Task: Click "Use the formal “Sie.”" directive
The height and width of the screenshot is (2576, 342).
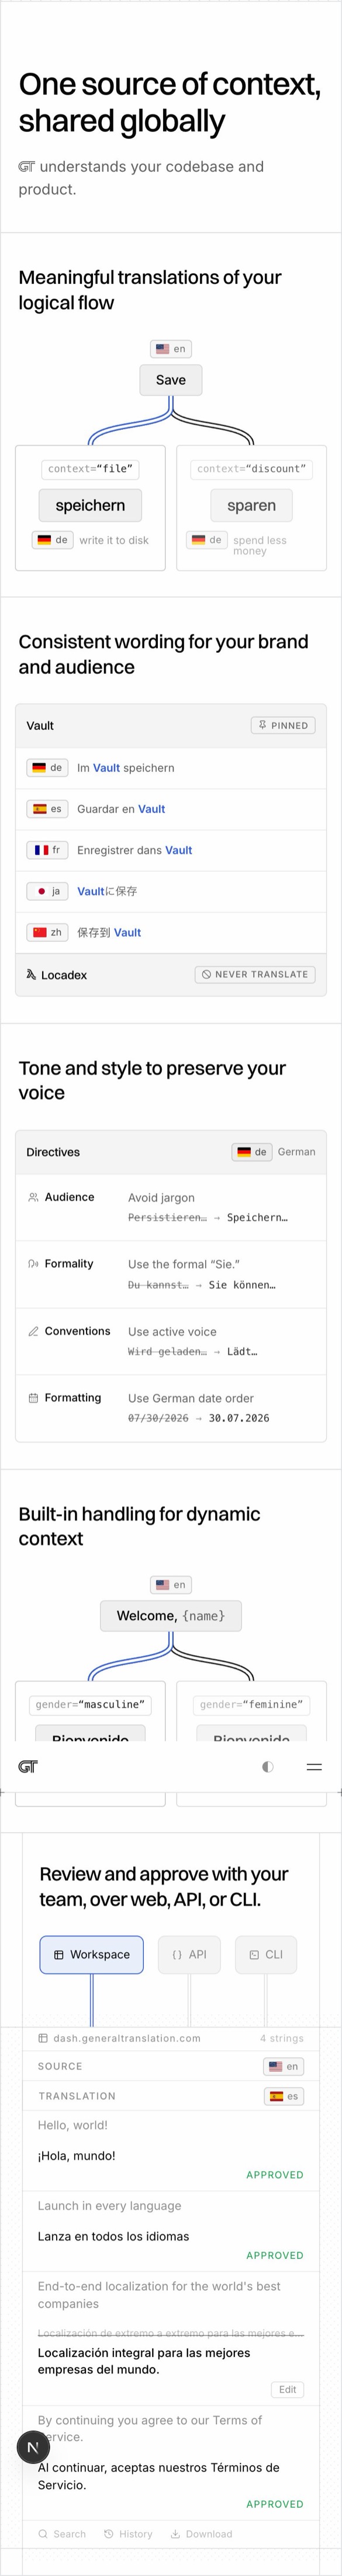Action: (x=184, y=1264)
